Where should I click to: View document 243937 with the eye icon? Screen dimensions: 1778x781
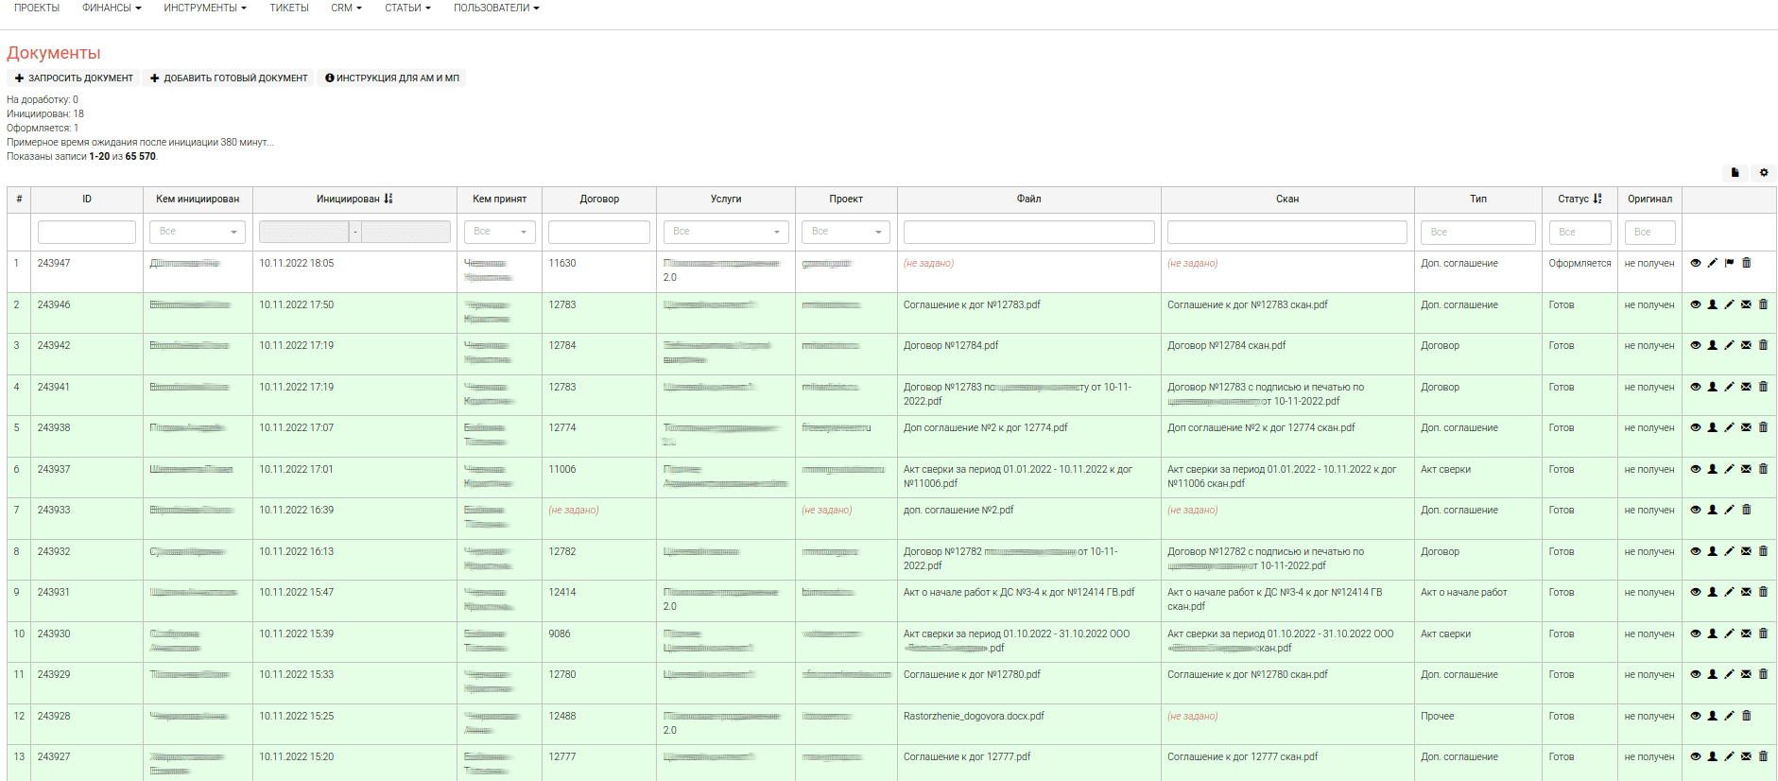pyautogui.click(x=1696, y=469)
